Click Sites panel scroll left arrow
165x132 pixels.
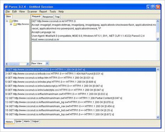(x=7, y=64)
